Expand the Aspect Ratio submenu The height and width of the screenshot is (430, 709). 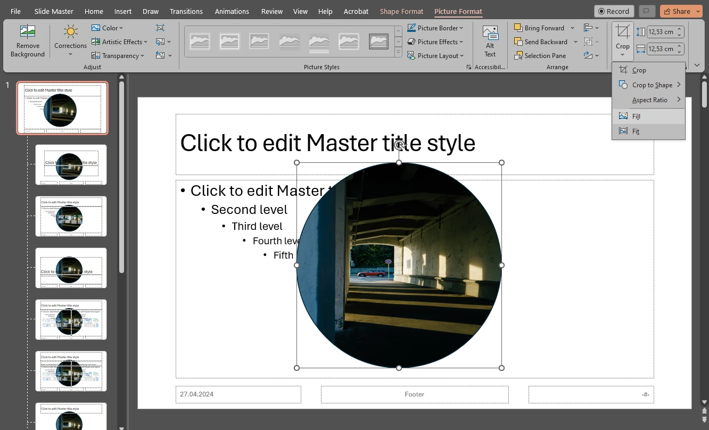650,100
